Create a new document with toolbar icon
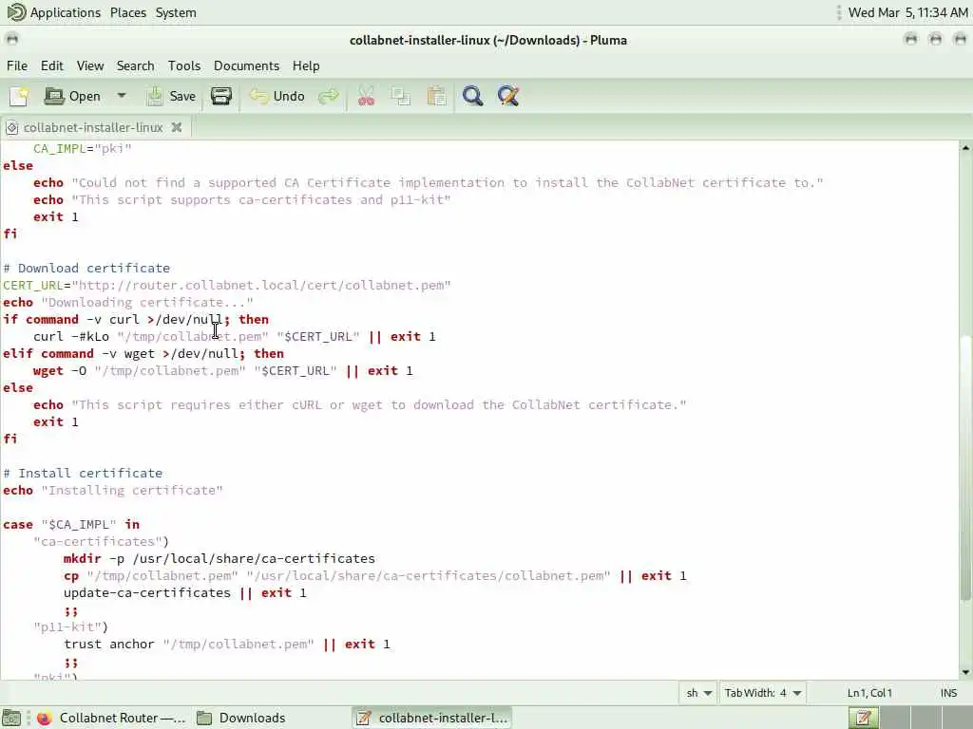Viewport: 973px width, 729px height. point(19,96)
